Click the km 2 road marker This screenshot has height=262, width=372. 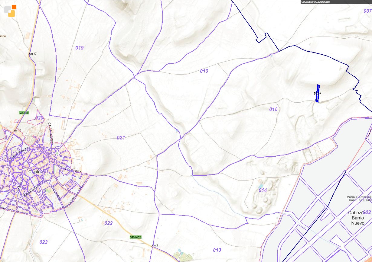tap(155, 245)
